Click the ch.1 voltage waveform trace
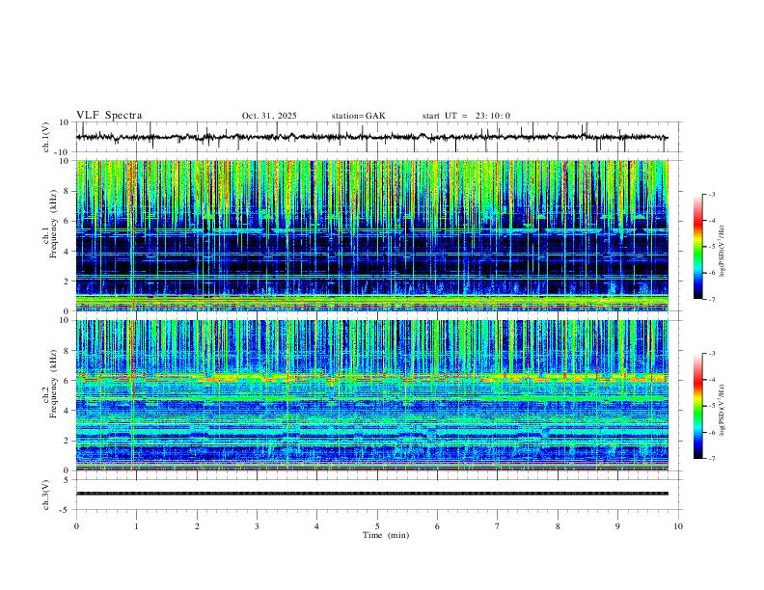Screen dimensions: 764x590 coord(371,137)
